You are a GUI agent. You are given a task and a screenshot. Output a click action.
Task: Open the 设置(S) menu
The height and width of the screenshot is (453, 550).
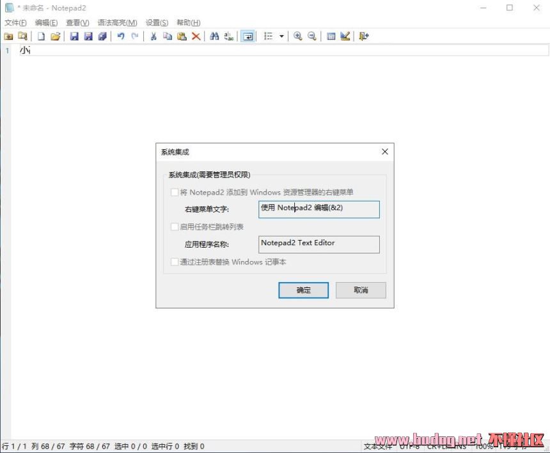[157, 23]
